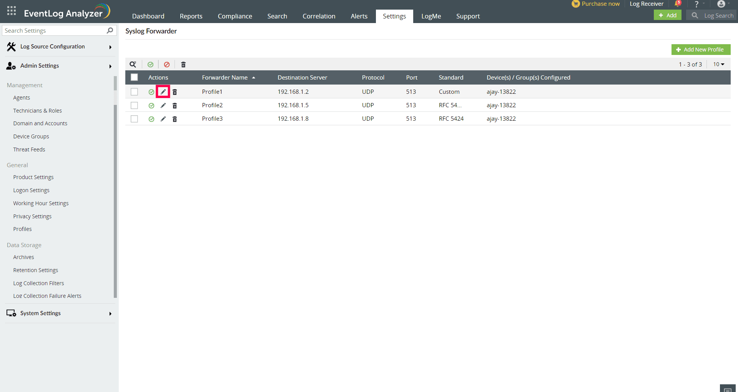Image resolution: width=738 pixels, height=392 pixels.
Task: Open the Compliance menu
Action: [x=234, y=16]
